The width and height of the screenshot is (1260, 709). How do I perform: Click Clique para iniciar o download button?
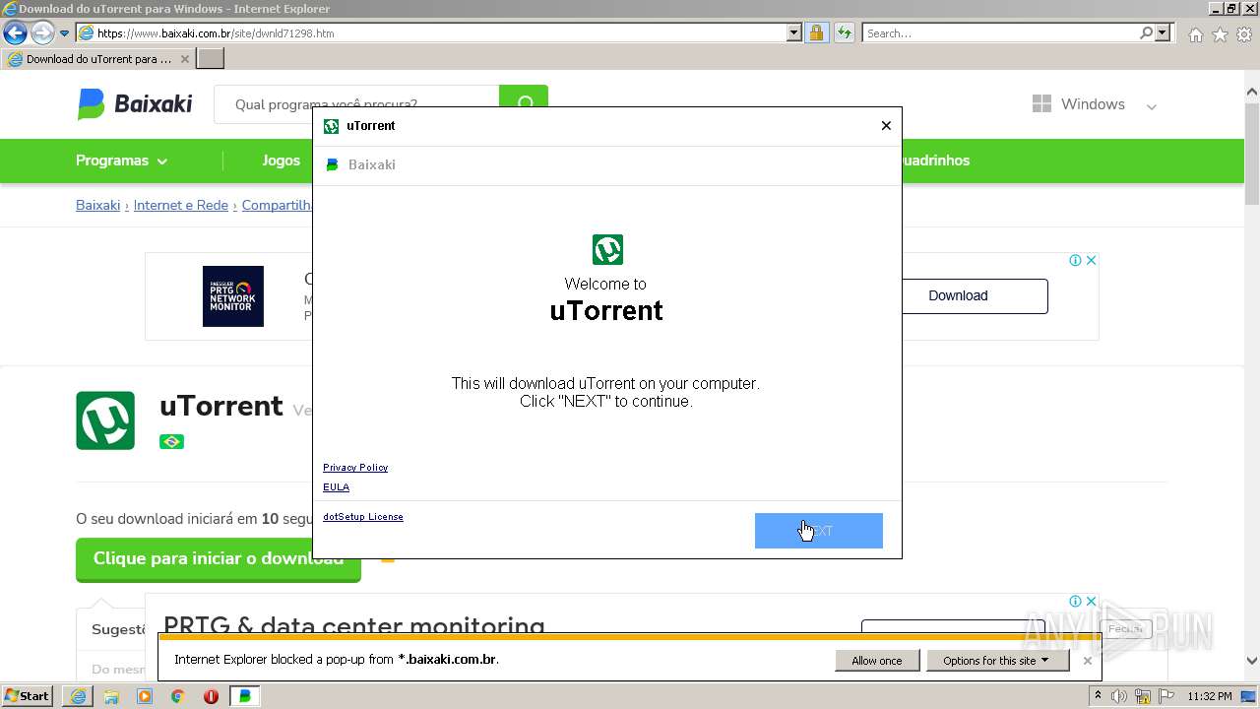(x=219, y=559)
